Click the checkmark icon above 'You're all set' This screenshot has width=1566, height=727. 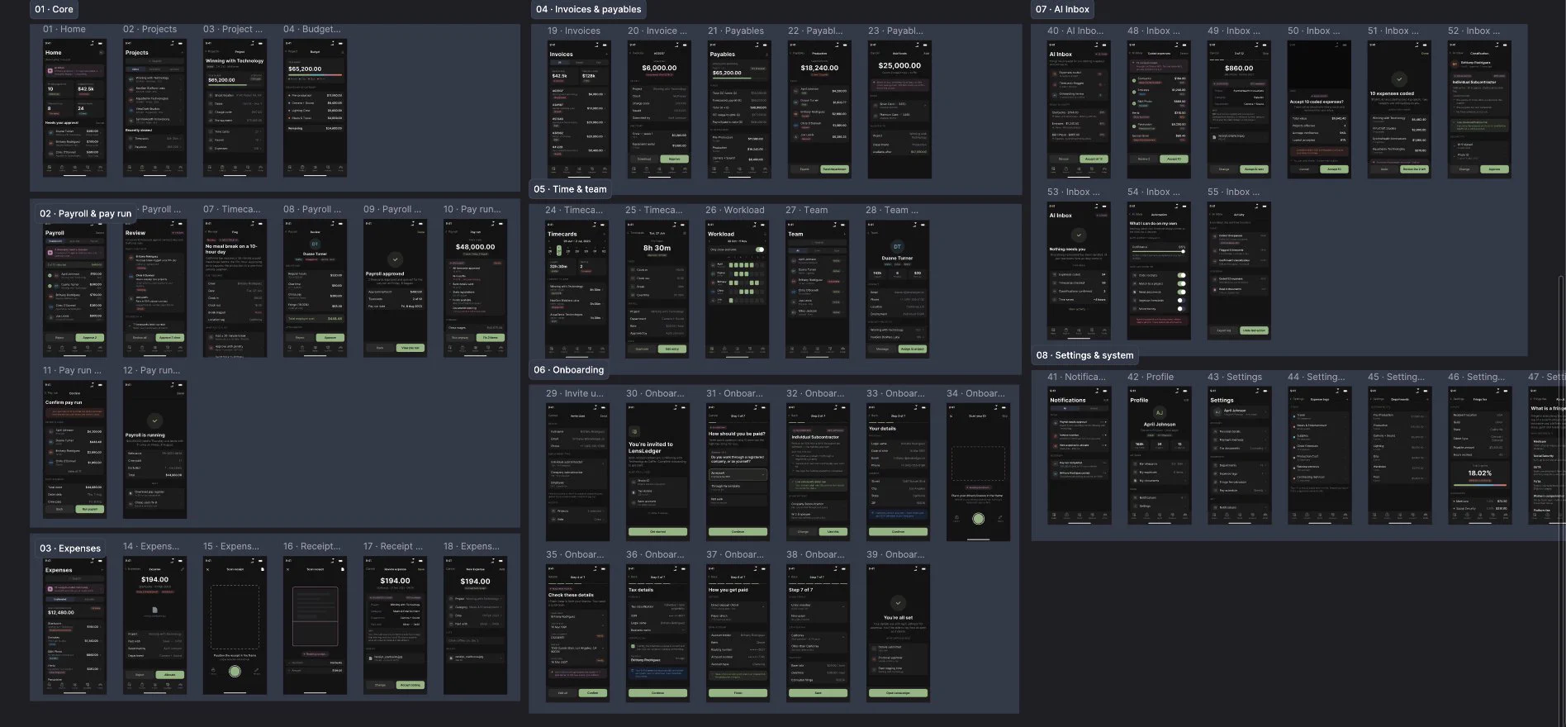(898, 603)
